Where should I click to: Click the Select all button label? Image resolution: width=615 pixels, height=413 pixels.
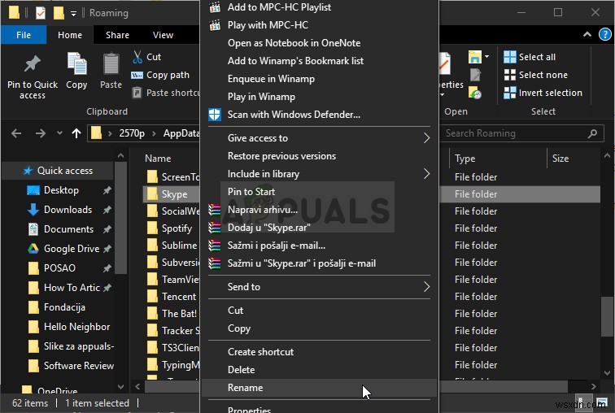tap(537, 57)
